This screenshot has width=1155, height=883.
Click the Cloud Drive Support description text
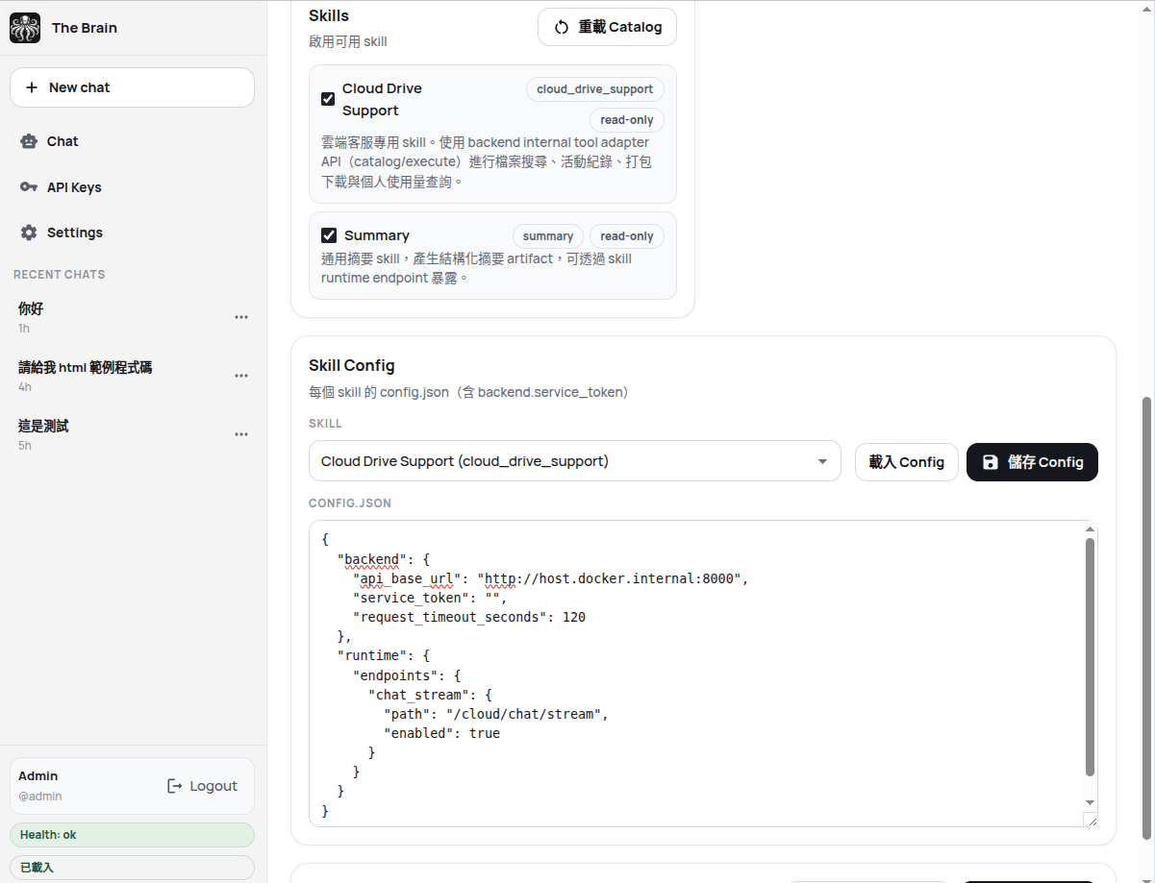[x=487, y=161]
